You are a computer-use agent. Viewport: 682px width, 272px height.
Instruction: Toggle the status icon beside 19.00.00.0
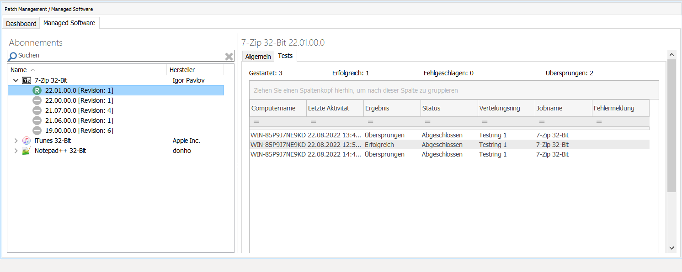tap(37, 130)
